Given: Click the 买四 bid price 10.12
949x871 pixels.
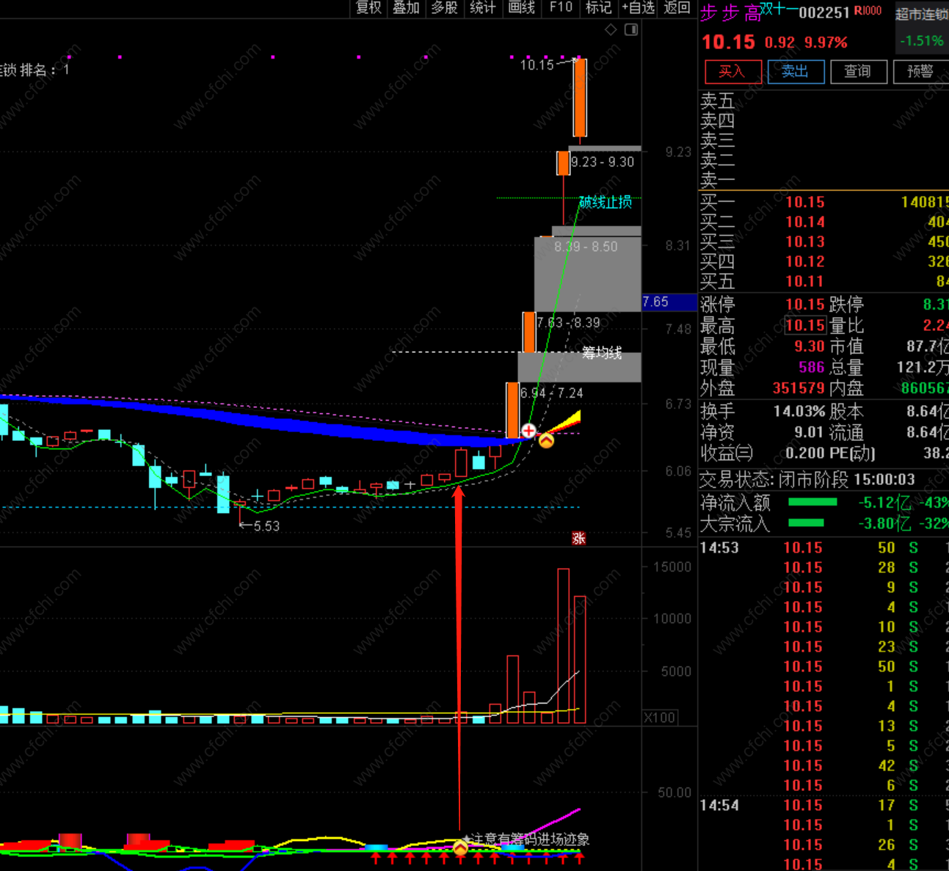Looking at the screenshot, I should pos(805,261).
